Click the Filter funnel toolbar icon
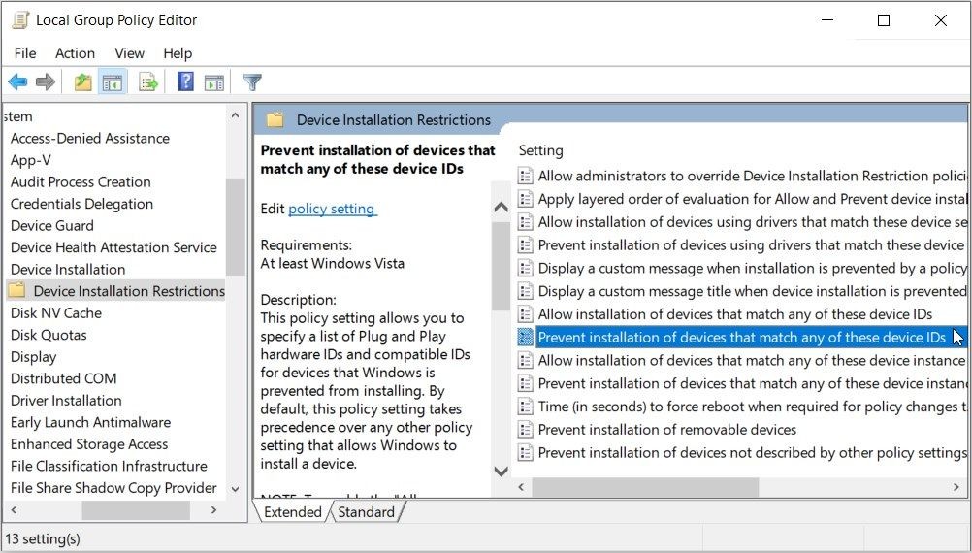 click(x=252, y=81)
